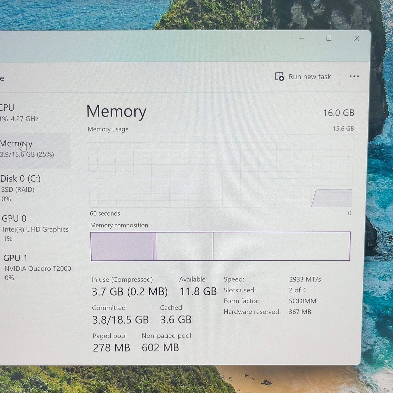Click the Available value 11.8 GB

click(198, 291)
